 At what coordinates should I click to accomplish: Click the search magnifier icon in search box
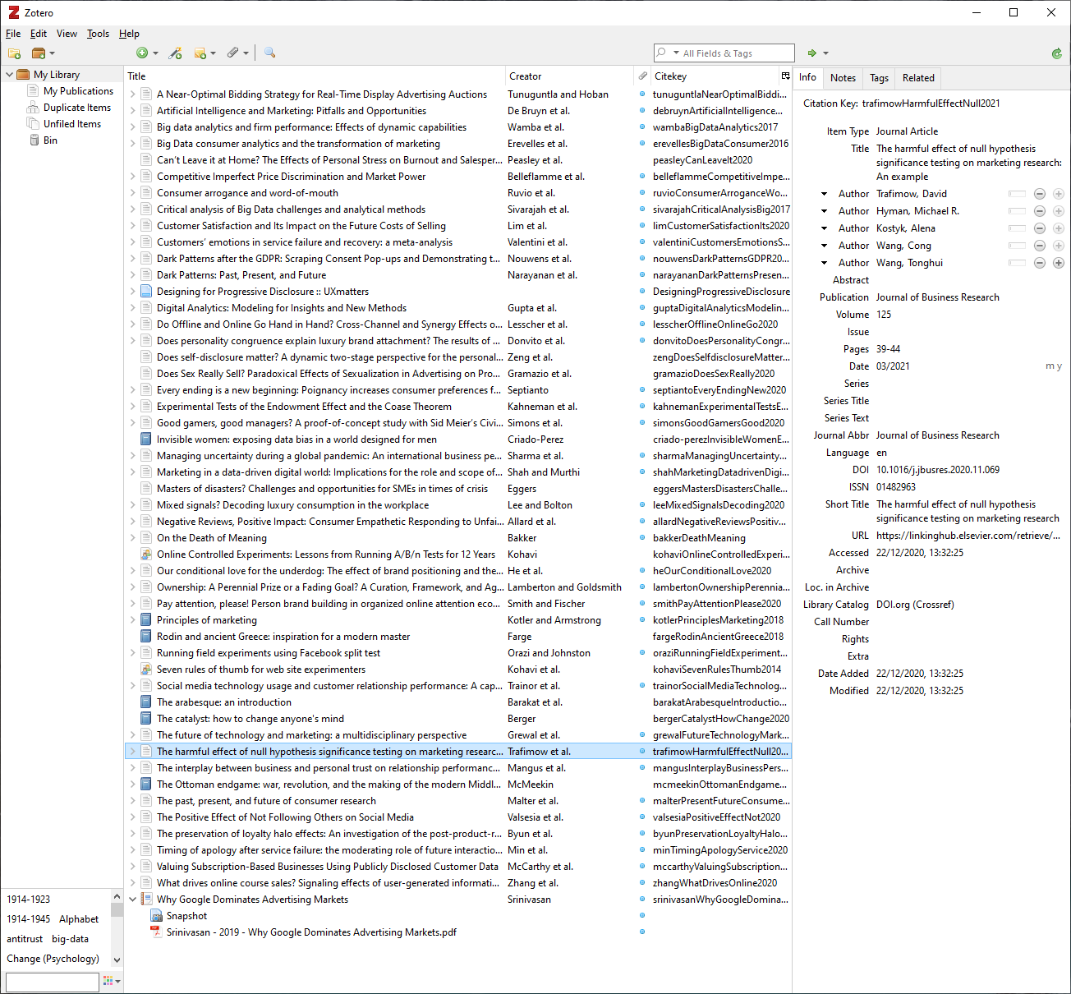(661, 53)
